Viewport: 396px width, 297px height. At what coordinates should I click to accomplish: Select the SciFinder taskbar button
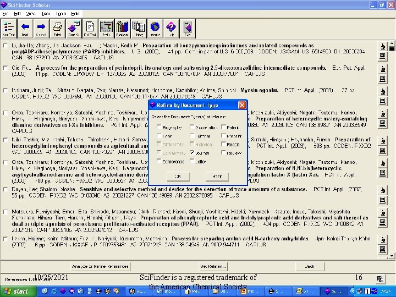334,291
